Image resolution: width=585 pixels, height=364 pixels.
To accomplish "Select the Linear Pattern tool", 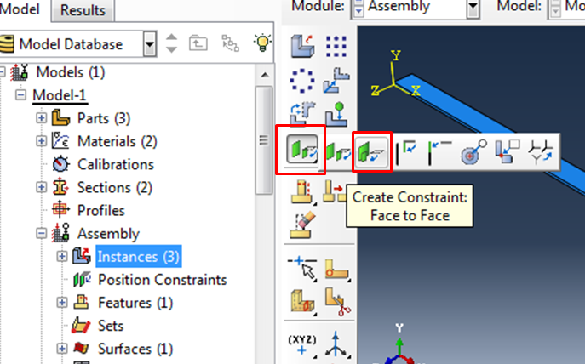I will pos(336,46).
